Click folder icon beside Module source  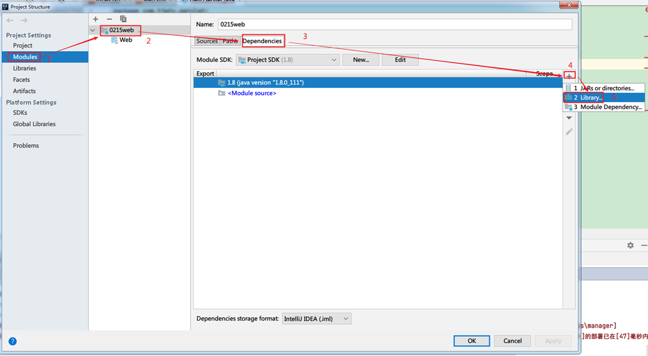click(x=221, y=93)
